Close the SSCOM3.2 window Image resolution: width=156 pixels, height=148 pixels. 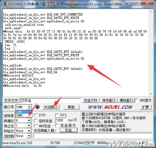(147, 3)
